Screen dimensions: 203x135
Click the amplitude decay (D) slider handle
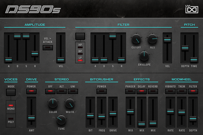(x=17, y=36)
